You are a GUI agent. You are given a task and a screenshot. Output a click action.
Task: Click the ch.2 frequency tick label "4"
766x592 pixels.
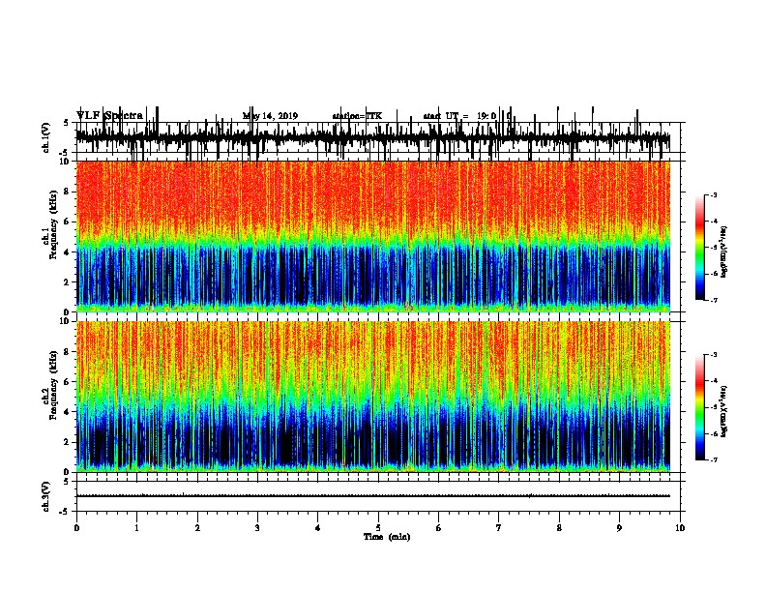click(68, 412)
